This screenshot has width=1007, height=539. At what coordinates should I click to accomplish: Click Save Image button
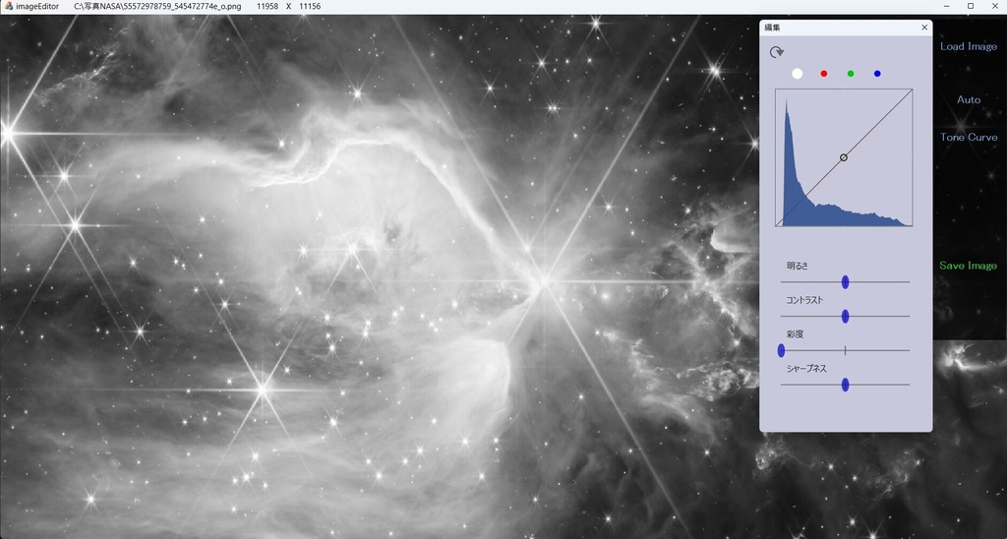(x=969, y=266)
